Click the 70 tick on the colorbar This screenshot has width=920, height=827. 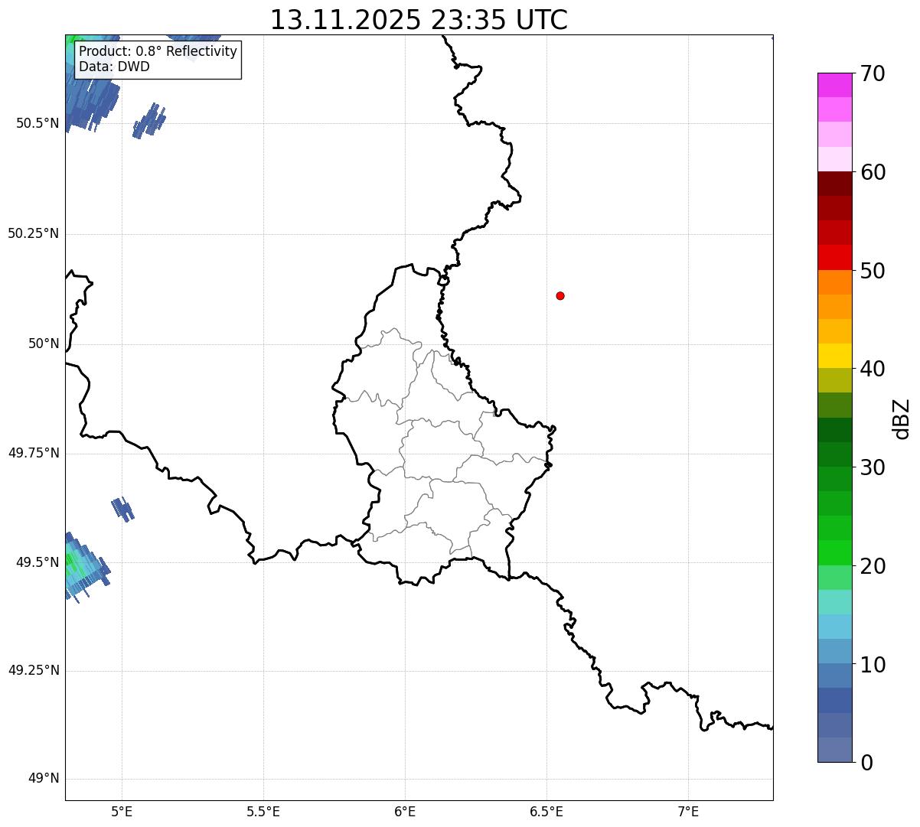[873, 73]
